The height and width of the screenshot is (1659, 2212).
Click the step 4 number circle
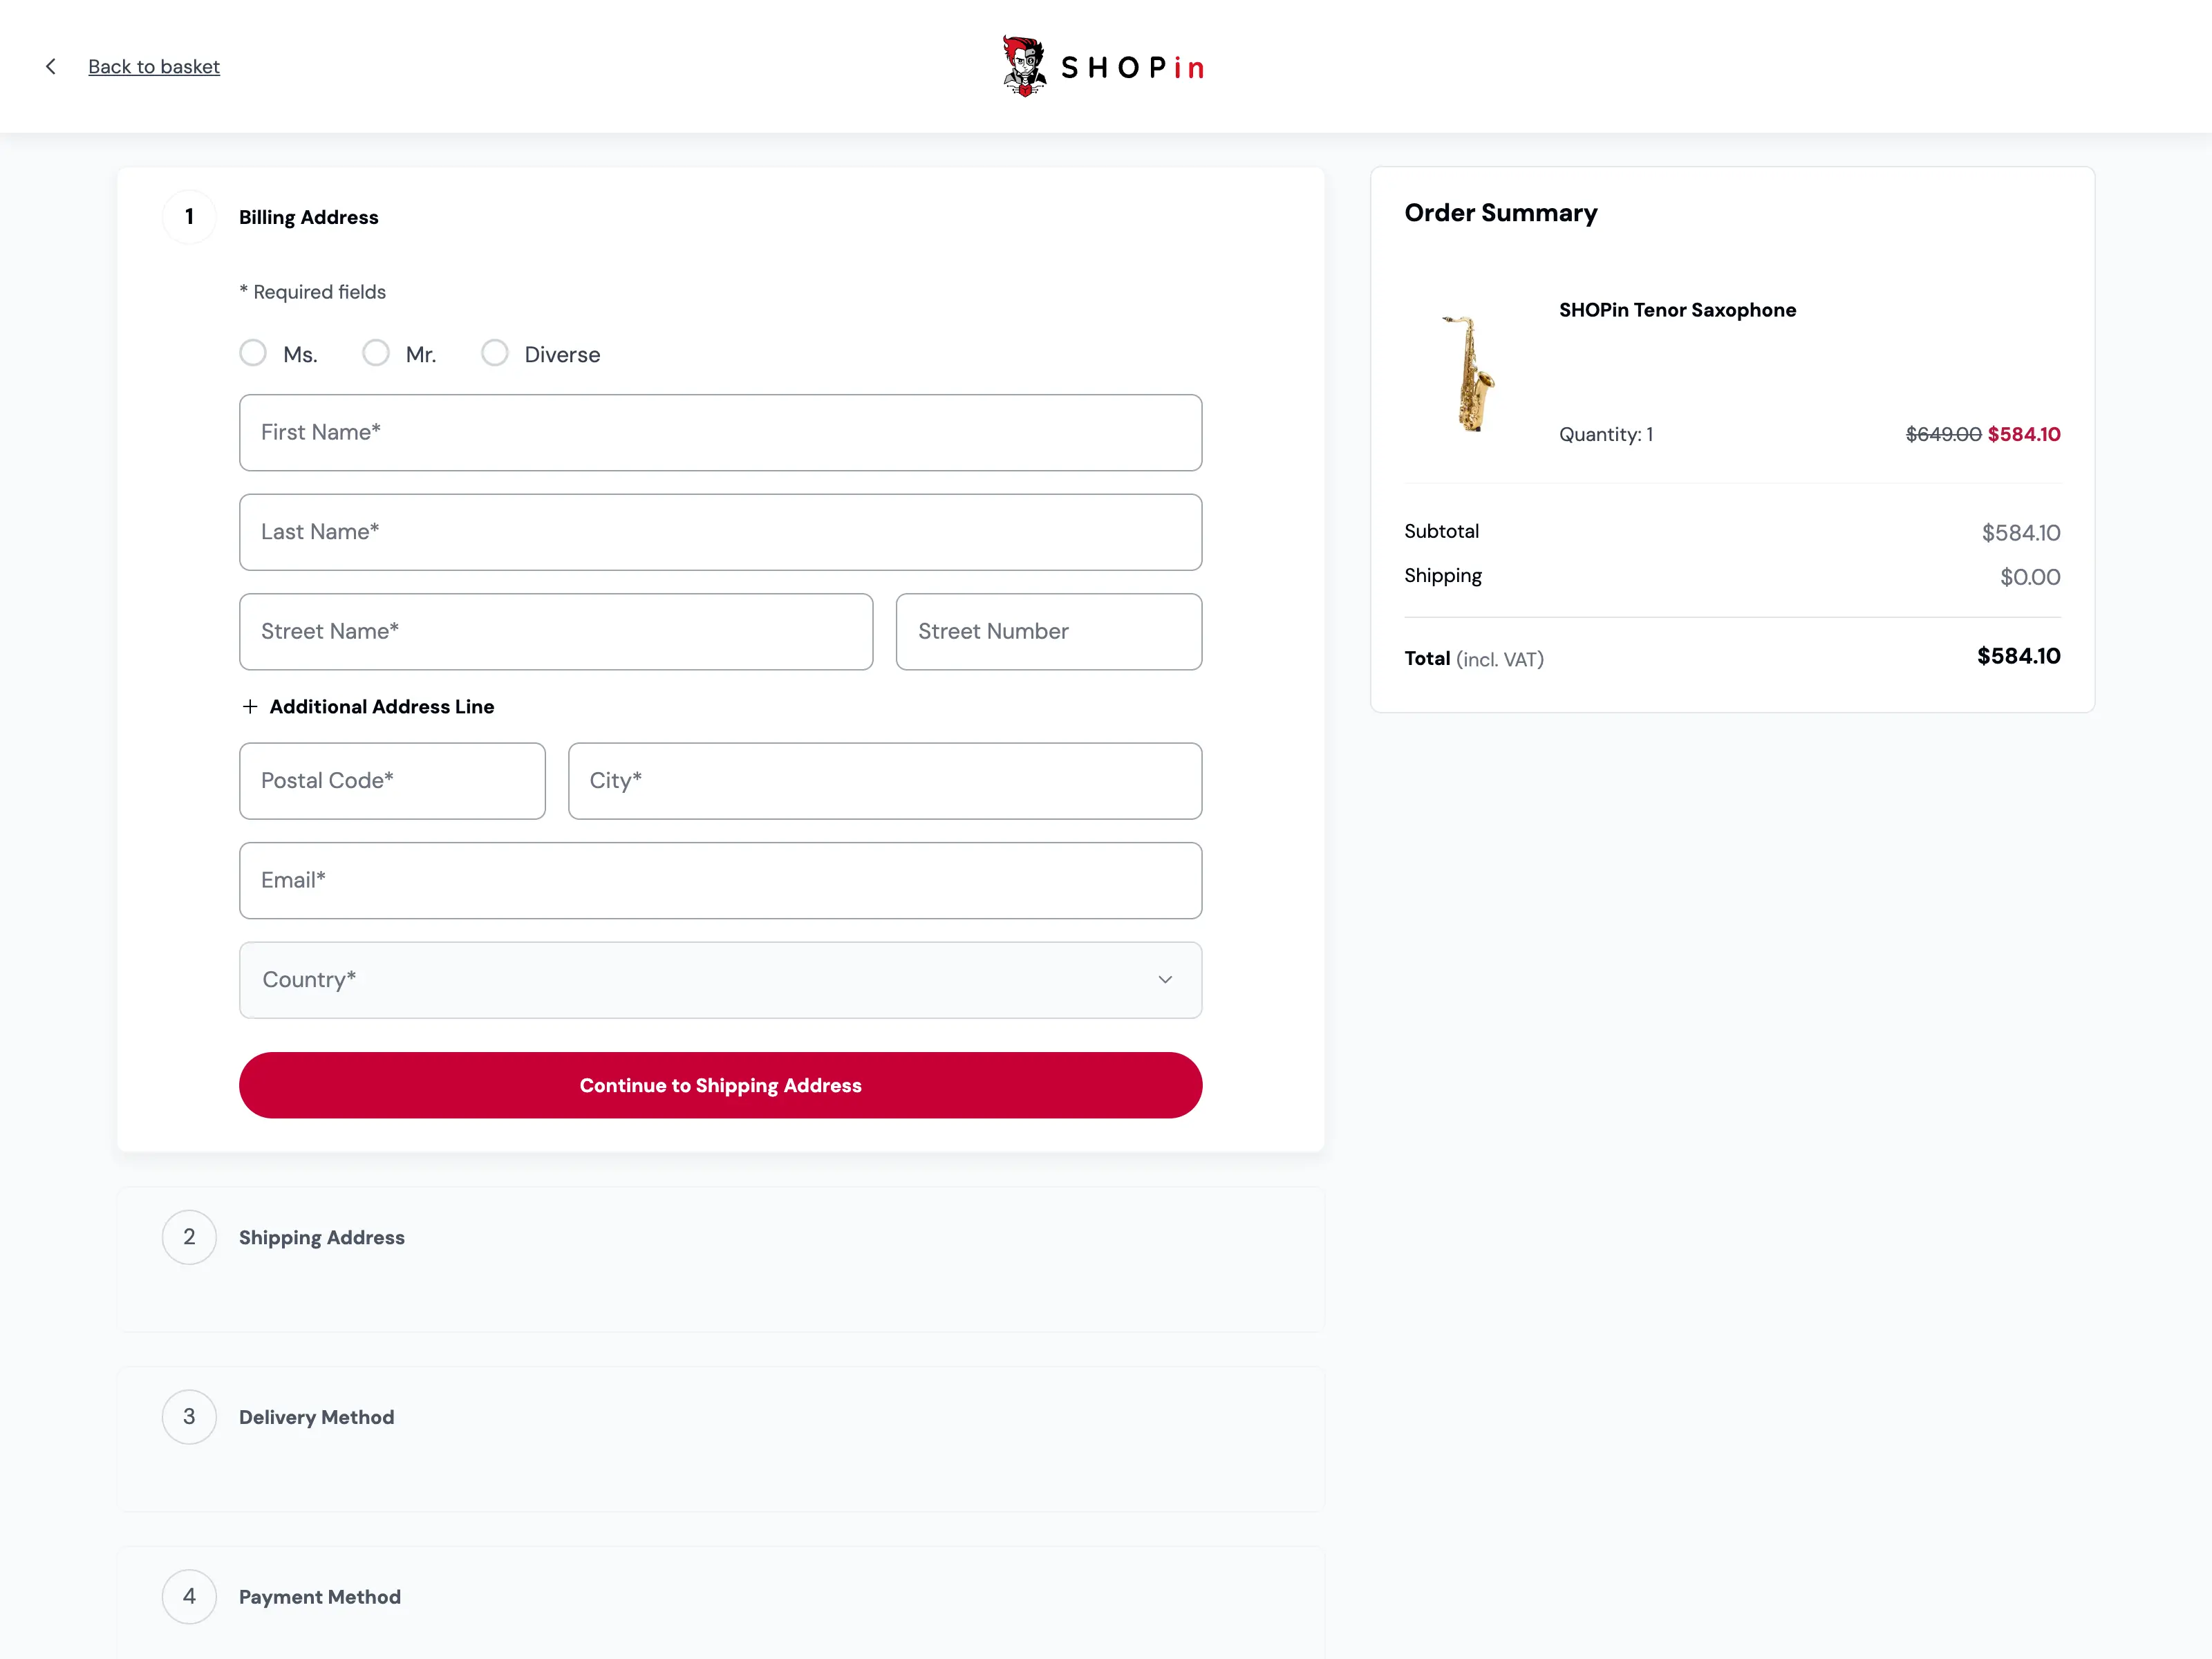(x=189, y=1597)
